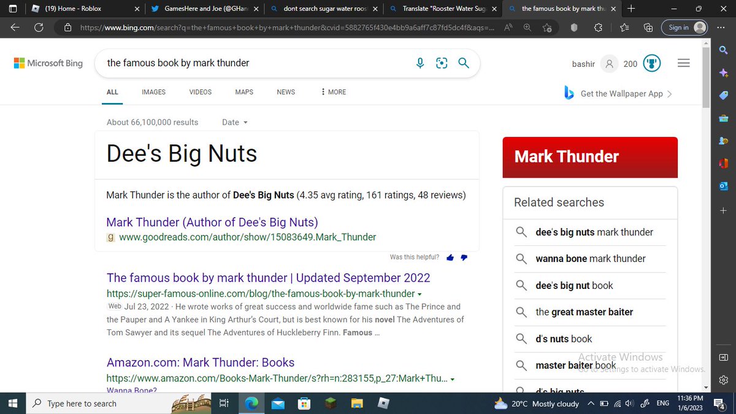
Task: Switch to the IMAGES search tab
Action: click(x=153, y=92)
